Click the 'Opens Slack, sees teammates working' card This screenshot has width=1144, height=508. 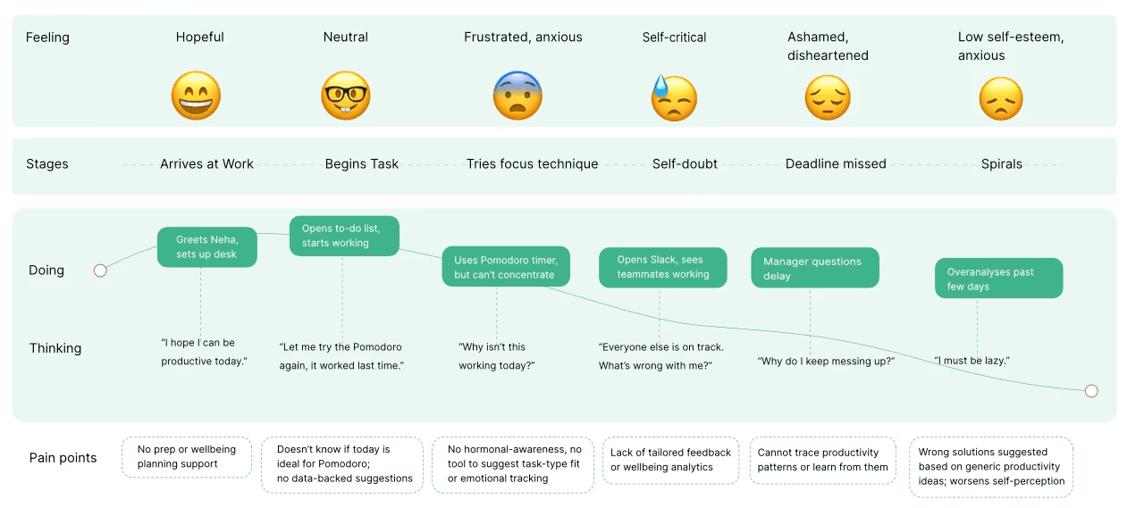tap(662, 267)
